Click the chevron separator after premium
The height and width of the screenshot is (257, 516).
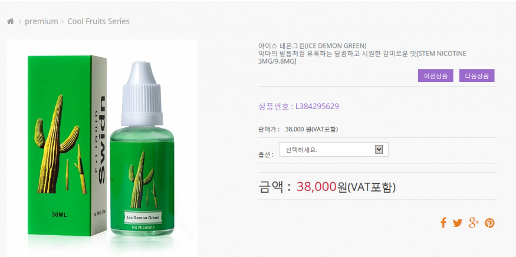point(62,21)
